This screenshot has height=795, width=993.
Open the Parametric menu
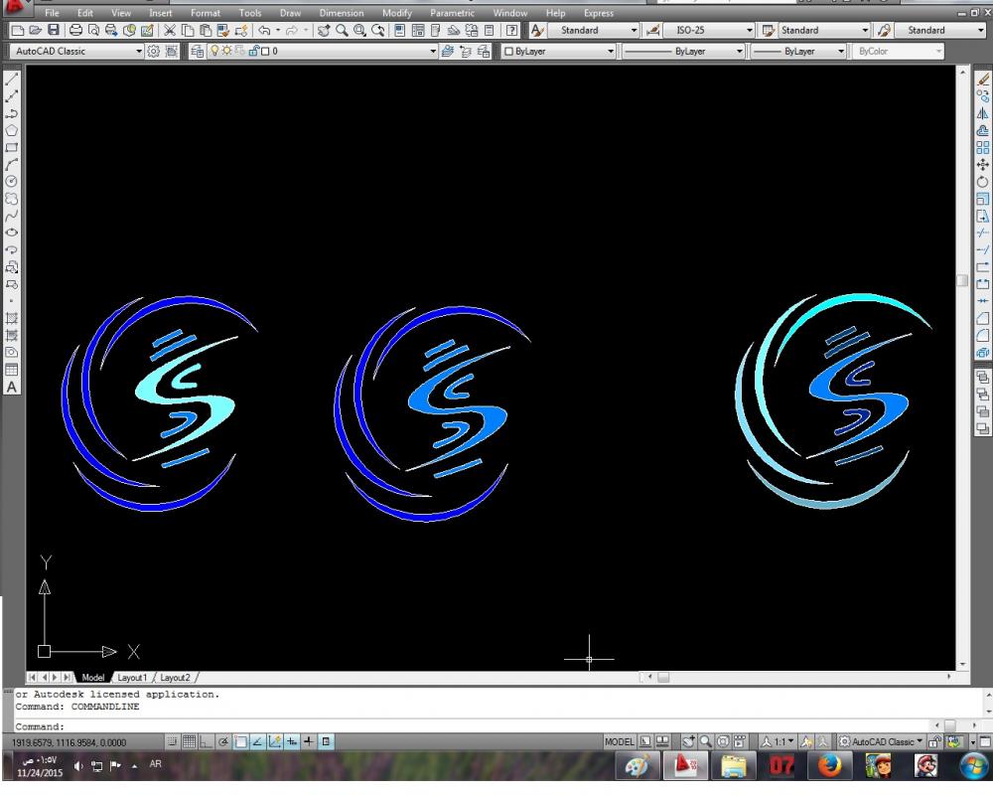click(x=452, y=13)
